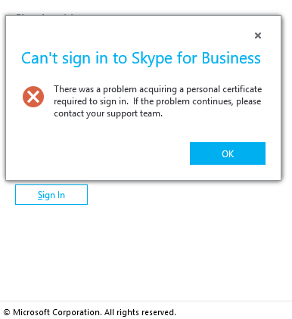Click the "personal certificate" text
This screenshot has height=319, width=292.
pos(224,89)
